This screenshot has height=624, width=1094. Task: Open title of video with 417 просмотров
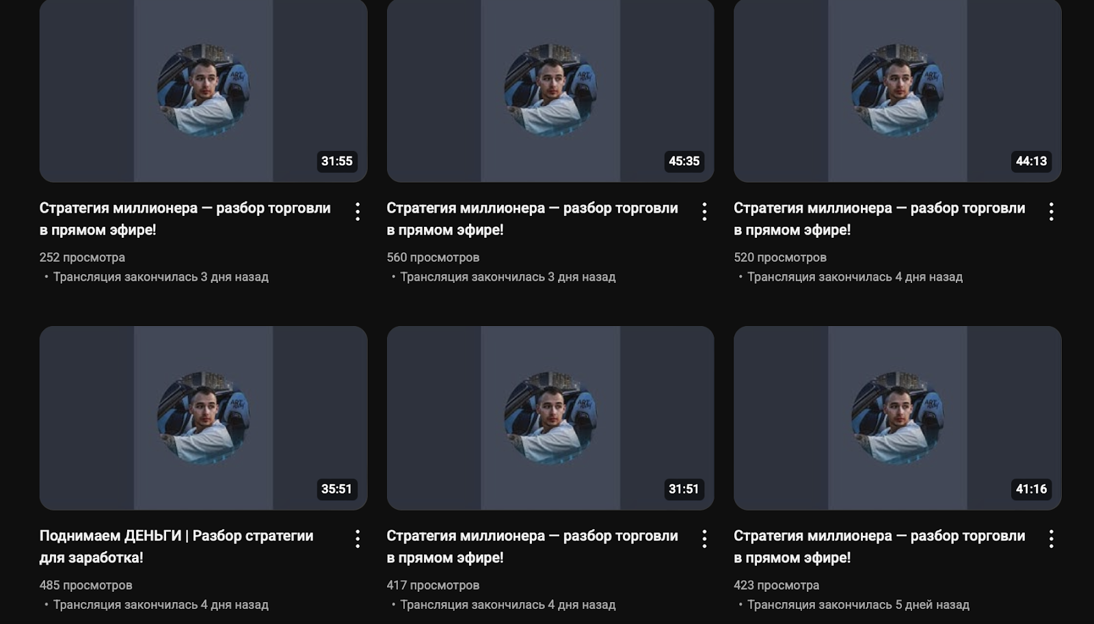(532, 546)
